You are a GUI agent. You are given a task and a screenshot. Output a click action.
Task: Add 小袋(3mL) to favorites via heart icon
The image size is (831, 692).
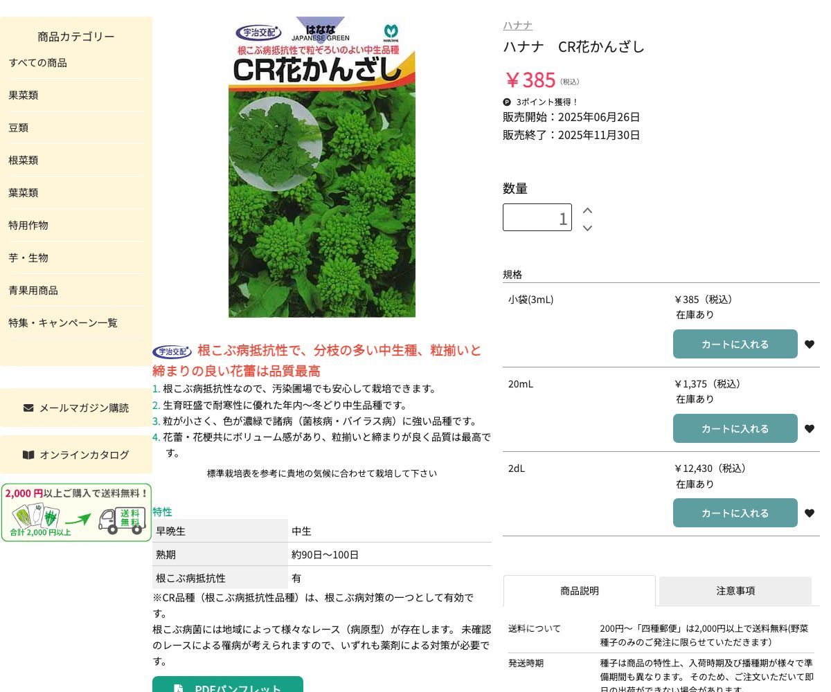point(809,344)
